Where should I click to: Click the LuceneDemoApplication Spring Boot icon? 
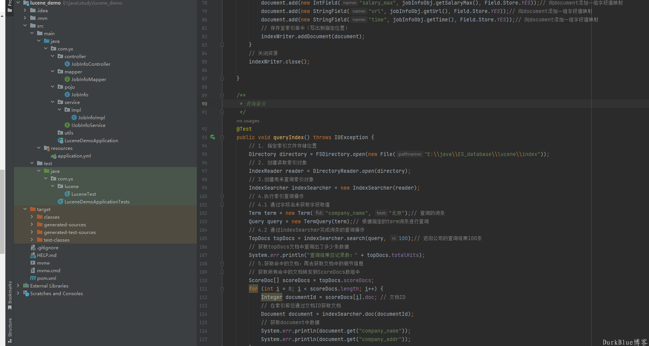[60, 141]
